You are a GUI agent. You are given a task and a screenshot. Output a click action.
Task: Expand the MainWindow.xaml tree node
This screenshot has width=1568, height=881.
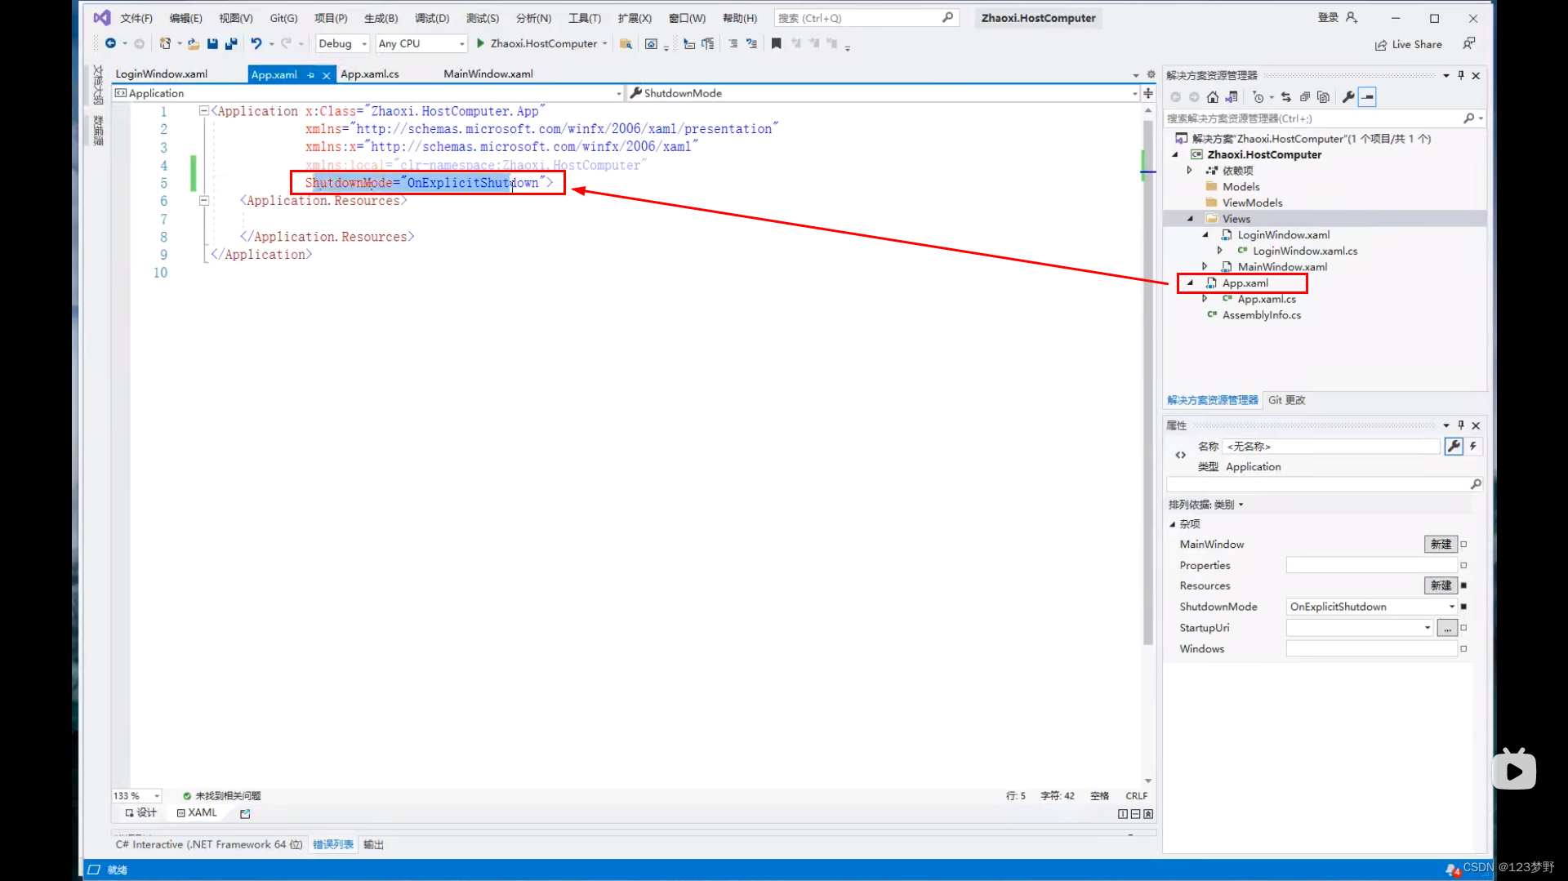(1205, 267)
